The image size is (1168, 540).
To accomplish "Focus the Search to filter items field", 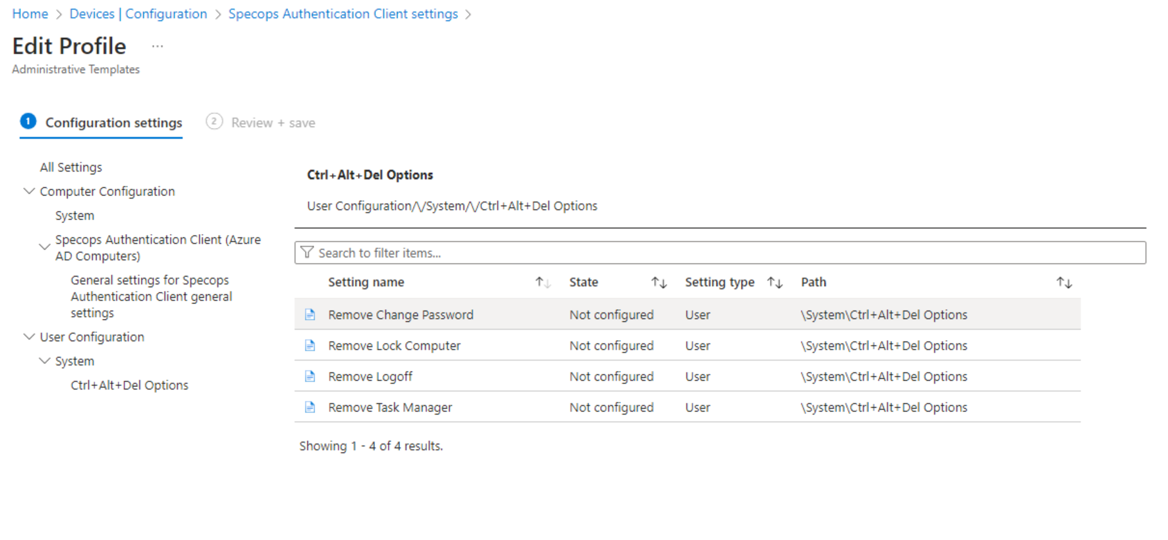I will tap(720, 253).
